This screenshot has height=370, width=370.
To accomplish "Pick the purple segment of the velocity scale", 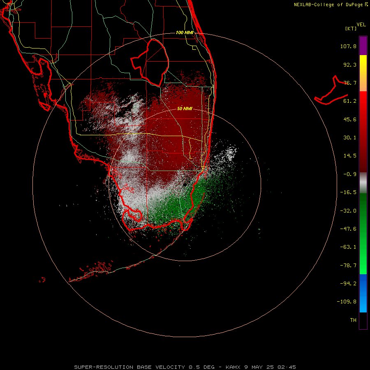I will coord(363,46).
